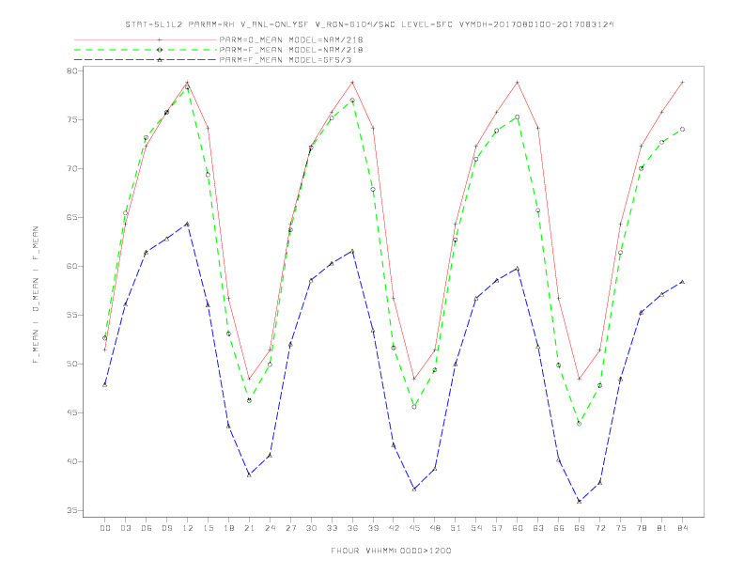Click x-axis forecast hour label 06
This screenshot has height=575, width=744.
[x=147, y=528]
